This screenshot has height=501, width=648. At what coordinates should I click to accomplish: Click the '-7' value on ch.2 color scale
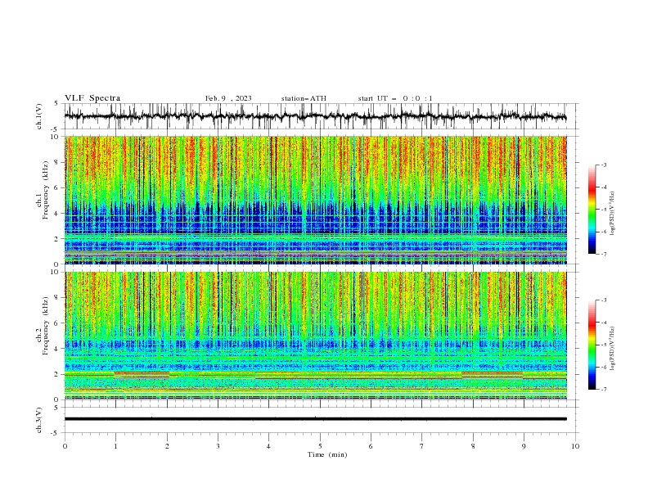[603, 390]
